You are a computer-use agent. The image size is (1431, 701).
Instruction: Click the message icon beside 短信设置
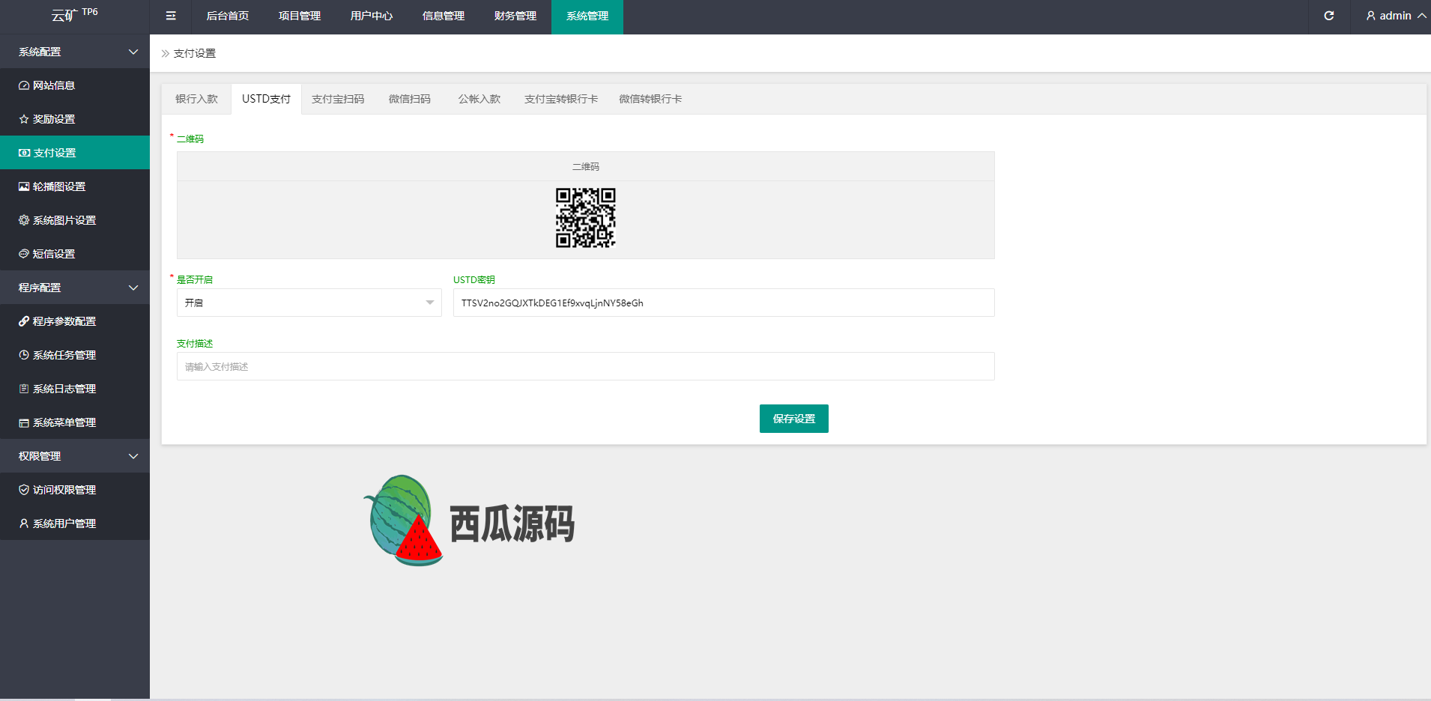[x=24, y=254]
